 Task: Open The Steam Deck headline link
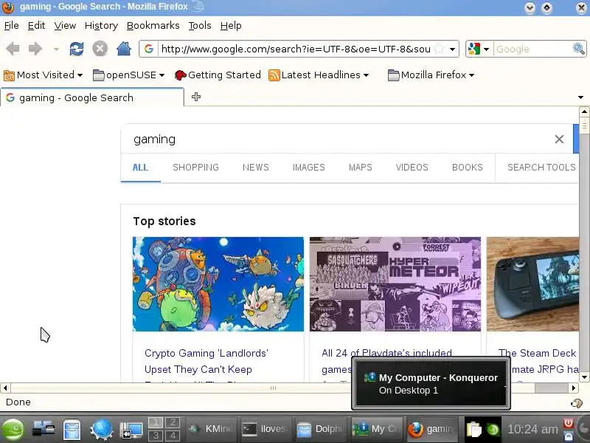click(537, 354)
